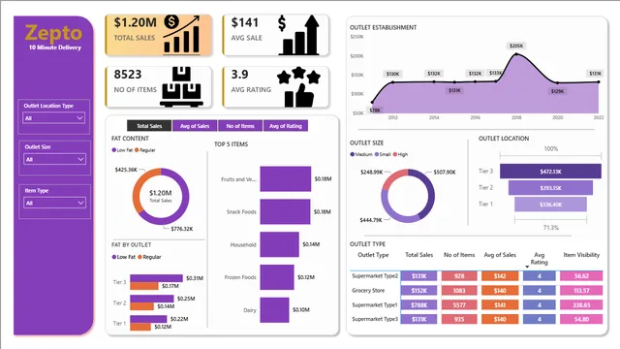The height and width of the screenshot is (349, 620).
Task: Click the 5577 No of Items cell
Action: [459, 305]
